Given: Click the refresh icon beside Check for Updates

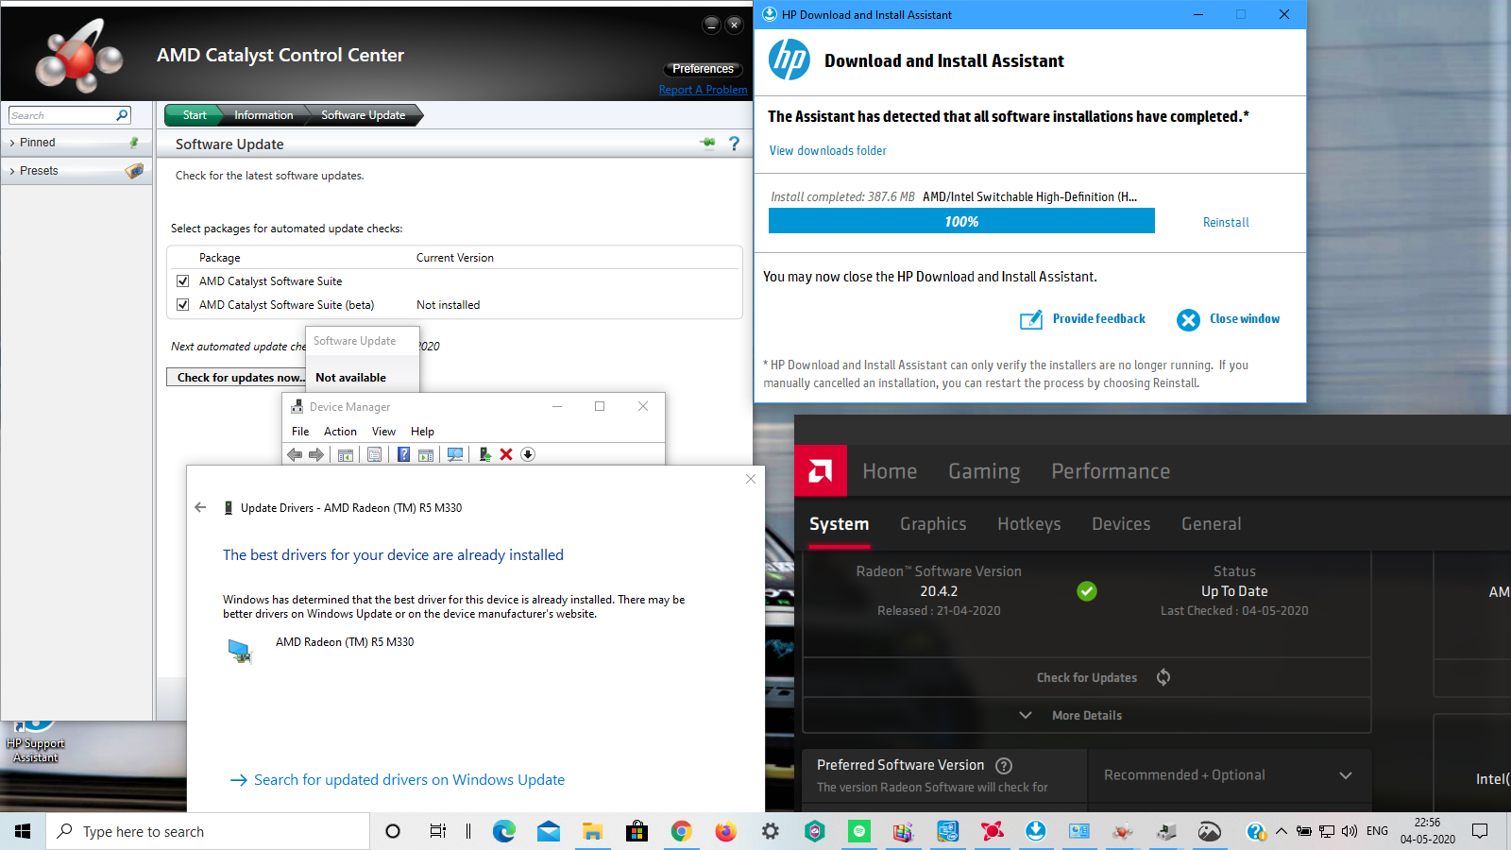Looking at the screenshot, I should click(1163, 677).
